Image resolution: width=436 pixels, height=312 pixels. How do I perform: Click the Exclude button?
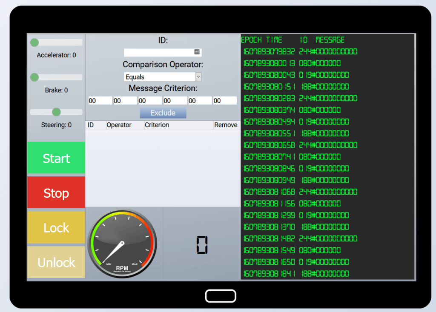(163, 113)
